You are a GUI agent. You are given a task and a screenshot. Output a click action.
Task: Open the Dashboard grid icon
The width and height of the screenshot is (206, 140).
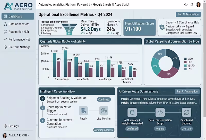(x=5, y=16)
